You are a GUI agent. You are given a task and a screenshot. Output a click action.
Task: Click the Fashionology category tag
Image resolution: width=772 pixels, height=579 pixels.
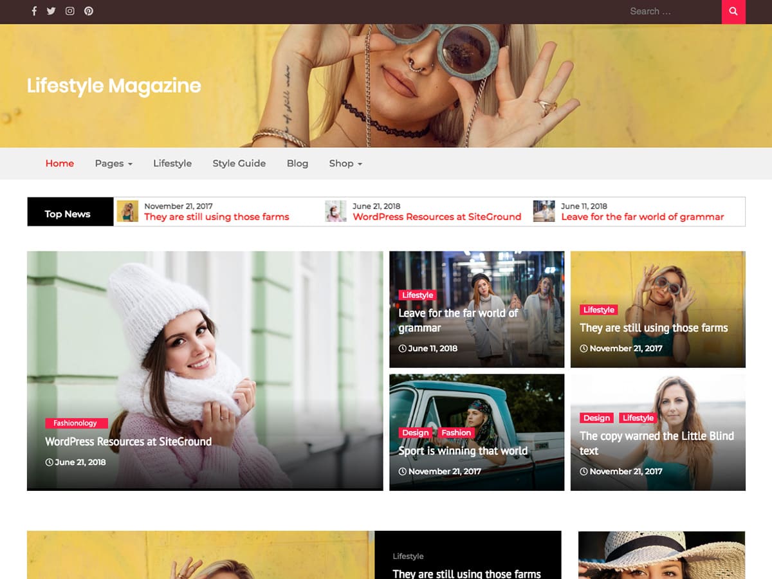pos(75,423)
